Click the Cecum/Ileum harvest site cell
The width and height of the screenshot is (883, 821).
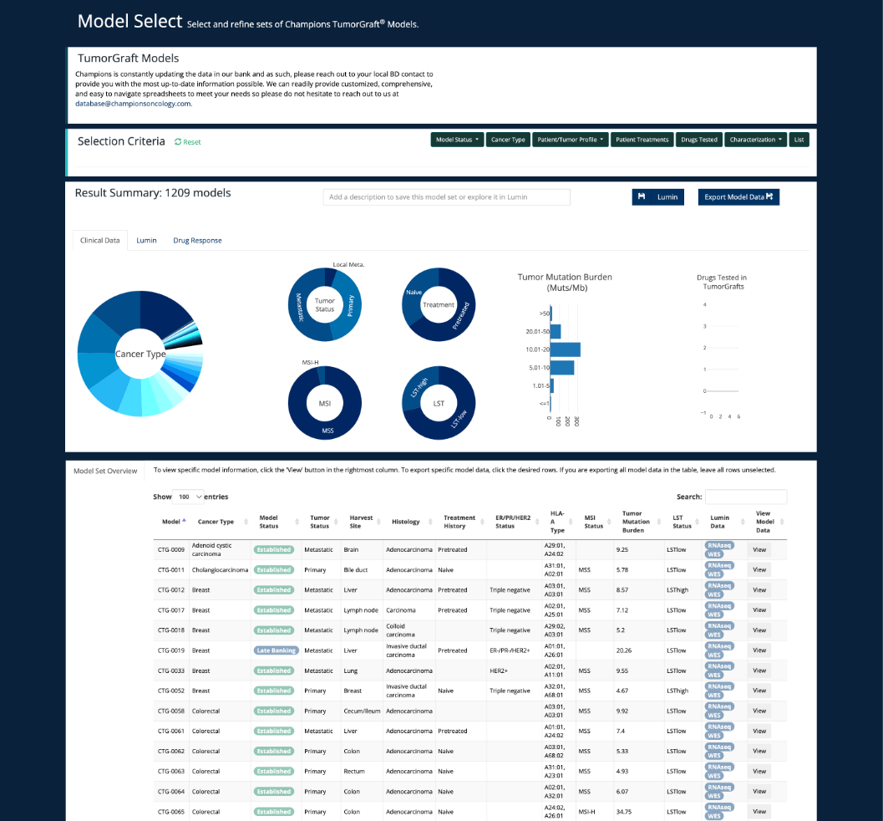click(362, 711)
